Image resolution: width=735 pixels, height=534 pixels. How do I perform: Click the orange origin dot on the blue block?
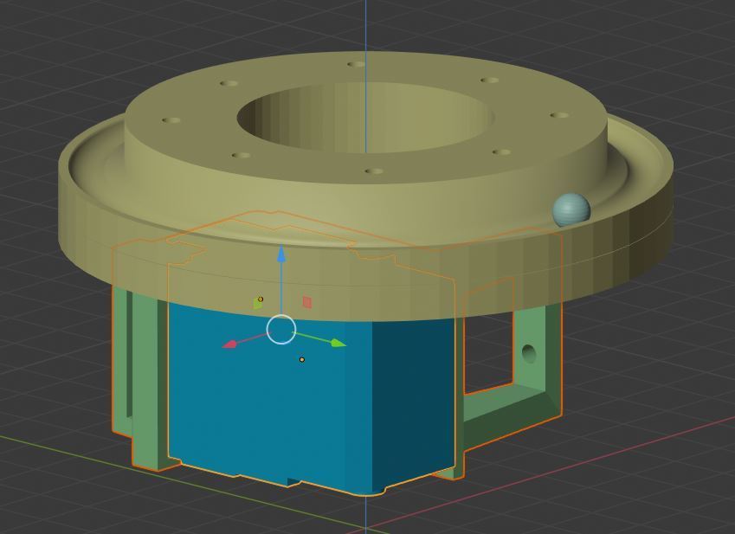coord(302,360)
